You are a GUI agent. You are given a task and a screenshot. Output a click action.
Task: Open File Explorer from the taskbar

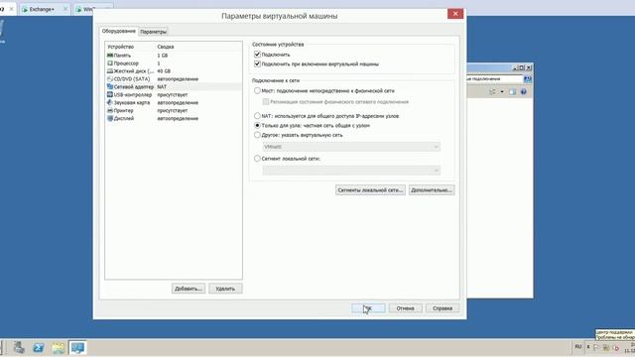(x=59, y=348)
